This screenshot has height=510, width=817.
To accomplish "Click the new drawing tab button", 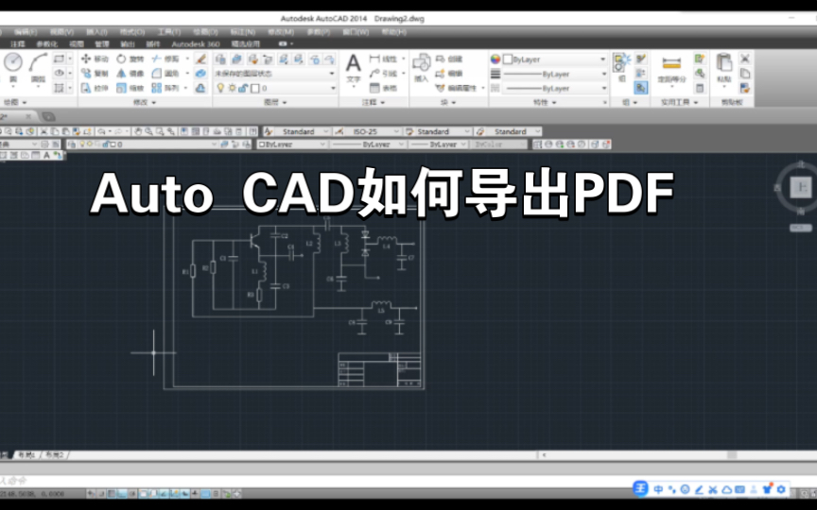I will [48, 116].
